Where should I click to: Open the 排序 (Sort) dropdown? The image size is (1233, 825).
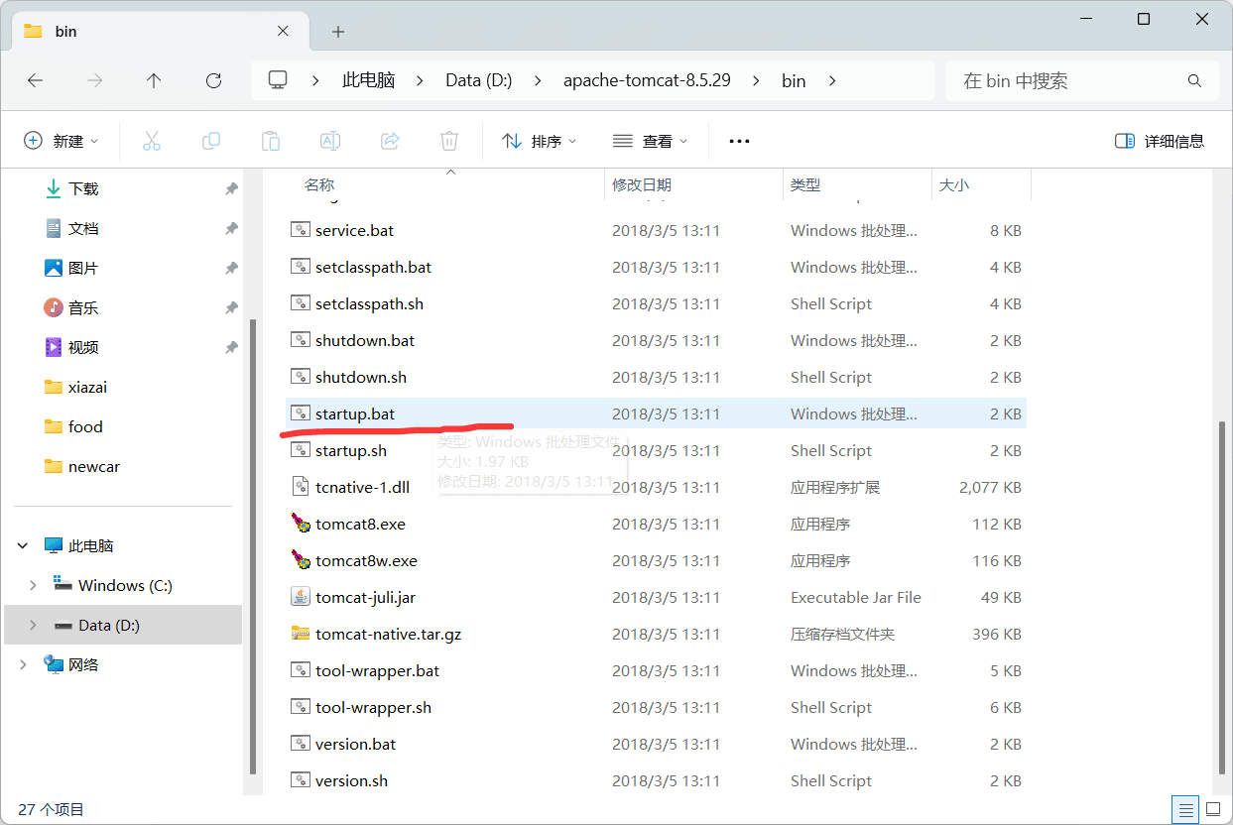(540, 141)
